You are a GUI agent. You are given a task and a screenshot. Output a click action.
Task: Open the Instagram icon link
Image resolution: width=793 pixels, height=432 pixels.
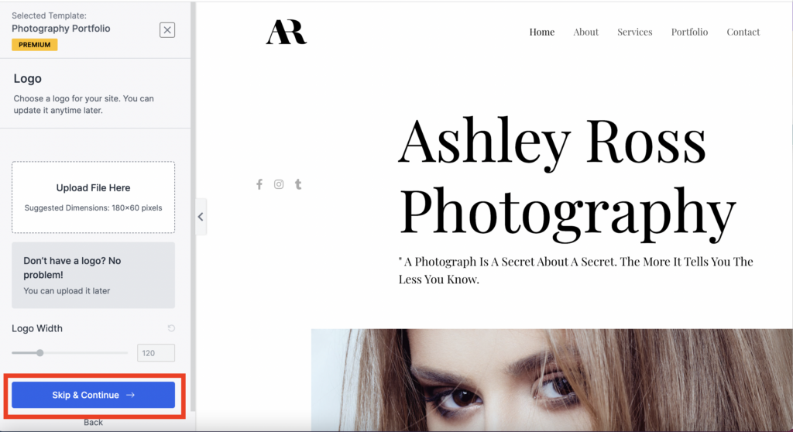click(x=279, y=184)
